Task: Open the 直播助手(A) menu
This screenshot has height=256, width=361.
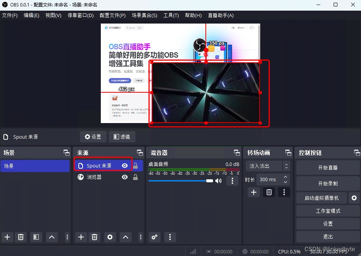Action: point(221,16)
